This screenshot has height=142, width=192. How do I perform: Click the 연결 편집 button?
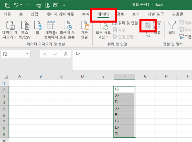123,37
